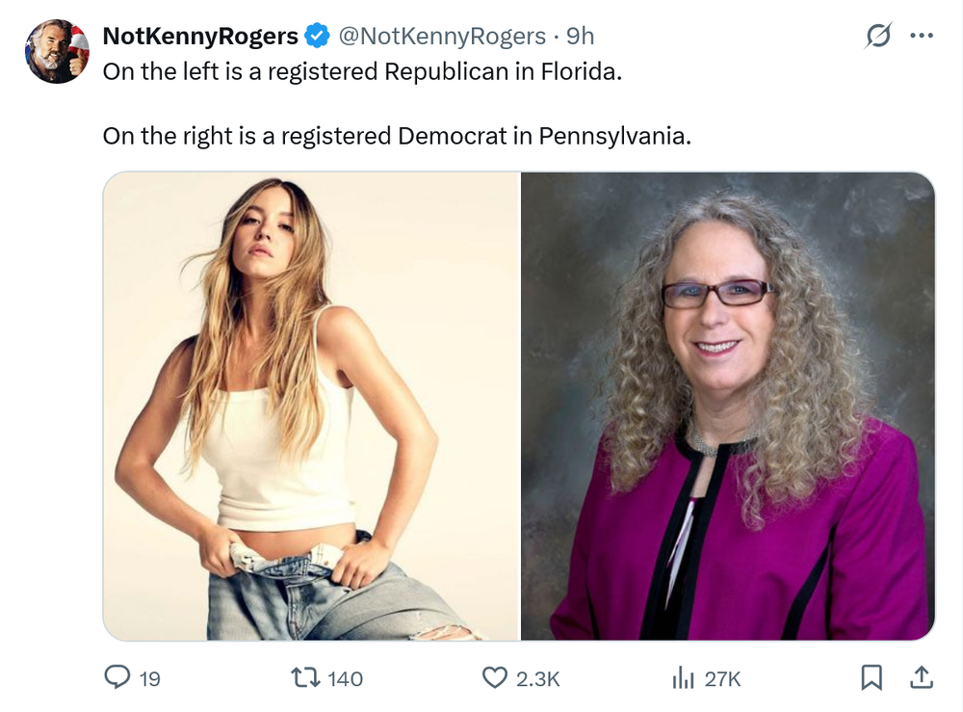Click the @NotKennyRogers handle

coord(442,37)
